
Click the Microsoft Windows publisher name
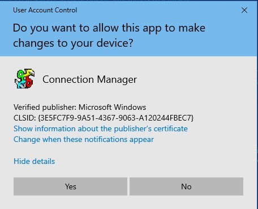pos(112,108)
